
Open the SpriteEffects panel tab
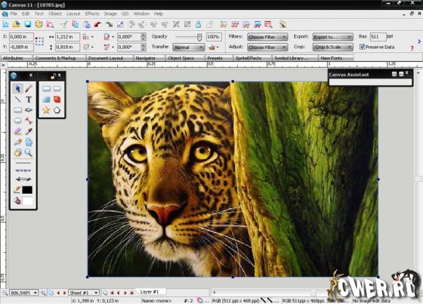[249, 58]
